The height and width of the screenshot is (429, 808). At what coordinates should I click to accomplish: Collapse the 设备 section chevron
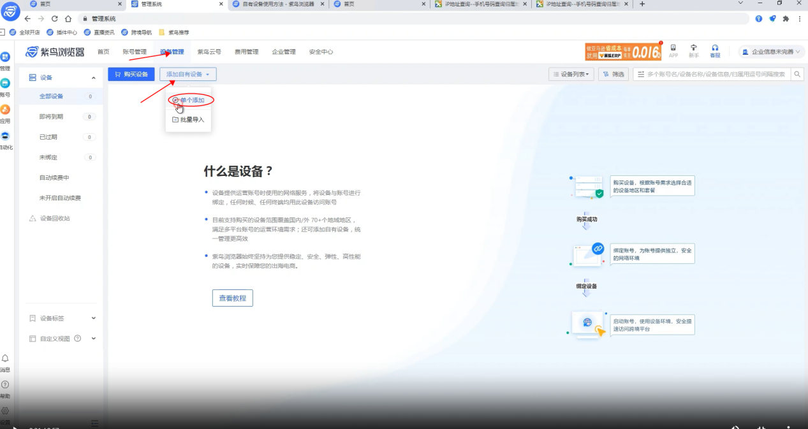tap(93, 78)
